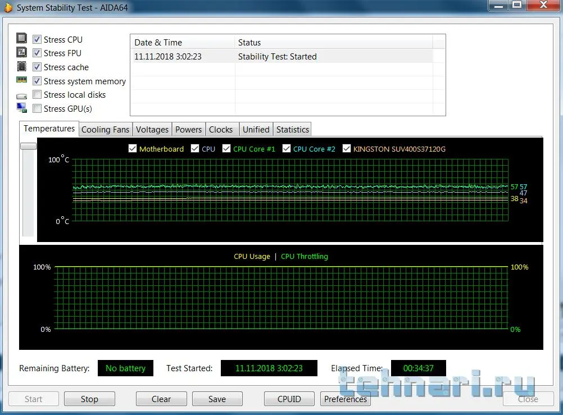Click the temperature graph vertical scale slider
563x415 pixels.
[x=28, y=146]
